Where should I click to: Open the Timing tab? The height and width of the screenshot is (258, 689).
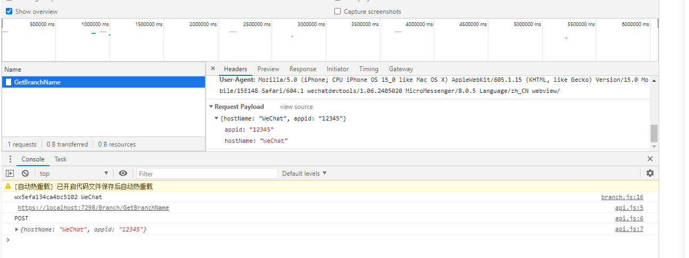pyautogui.click(x=368, y=69)
